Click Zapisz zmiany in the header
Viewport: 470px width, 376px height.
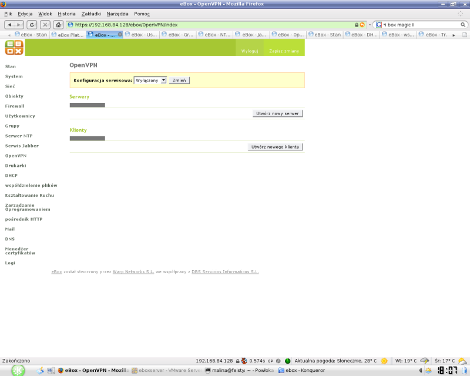(x=284, y=51)
